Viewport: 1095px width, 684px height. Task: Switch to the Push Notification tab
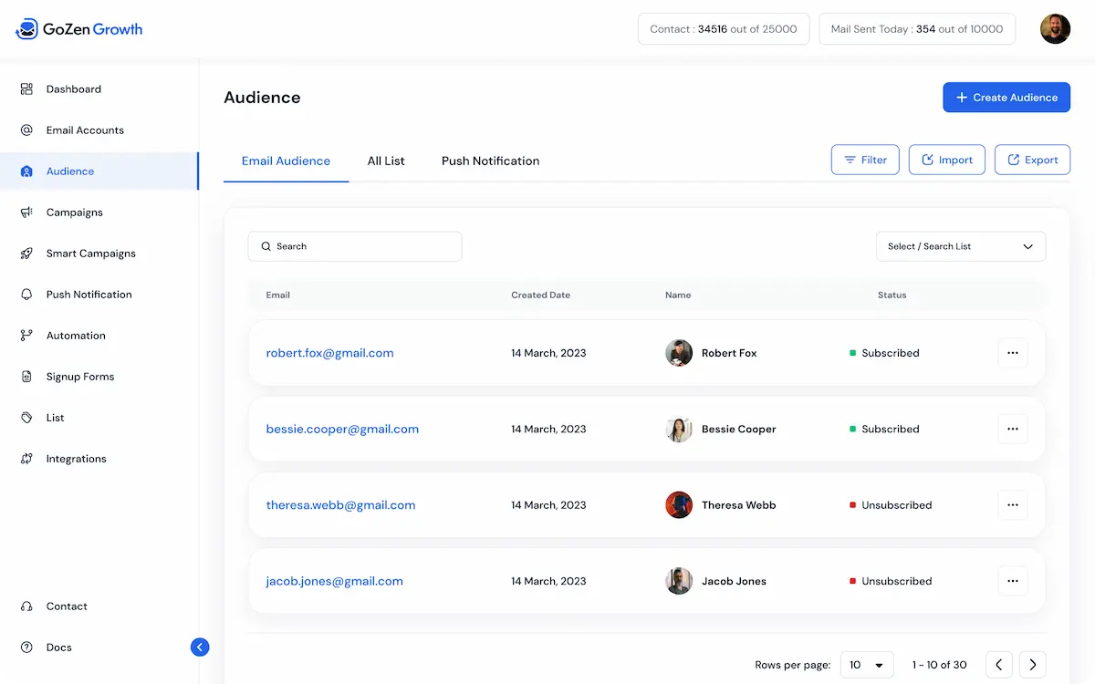[x=490, y=161]
